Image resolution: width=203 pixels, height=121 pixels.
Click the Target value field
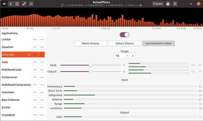pos(119,56)
